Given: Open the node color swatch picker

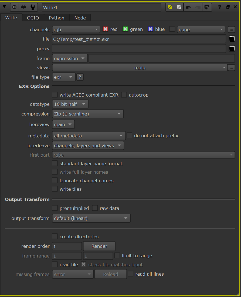Looking at the screenshot, I should [x=170, y=7].
